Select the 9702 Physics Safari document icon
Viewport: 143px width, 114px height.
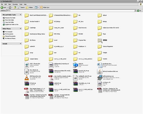point(27,65)
